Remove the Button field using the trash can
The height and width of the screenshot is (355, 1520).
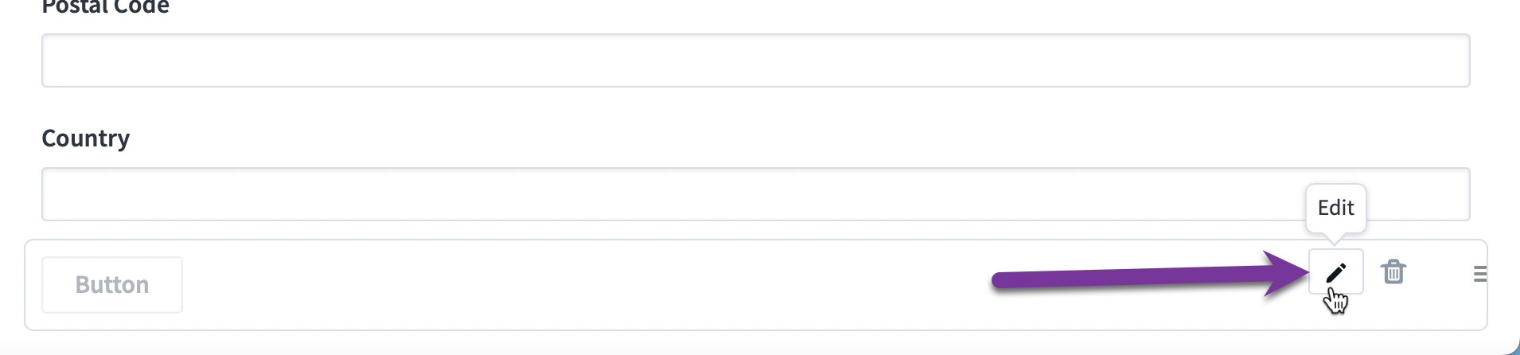pos(1393,271)
